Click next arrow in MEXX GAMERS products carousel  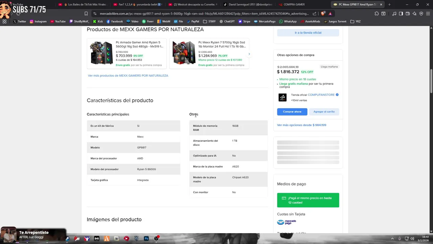coord(249,54)
